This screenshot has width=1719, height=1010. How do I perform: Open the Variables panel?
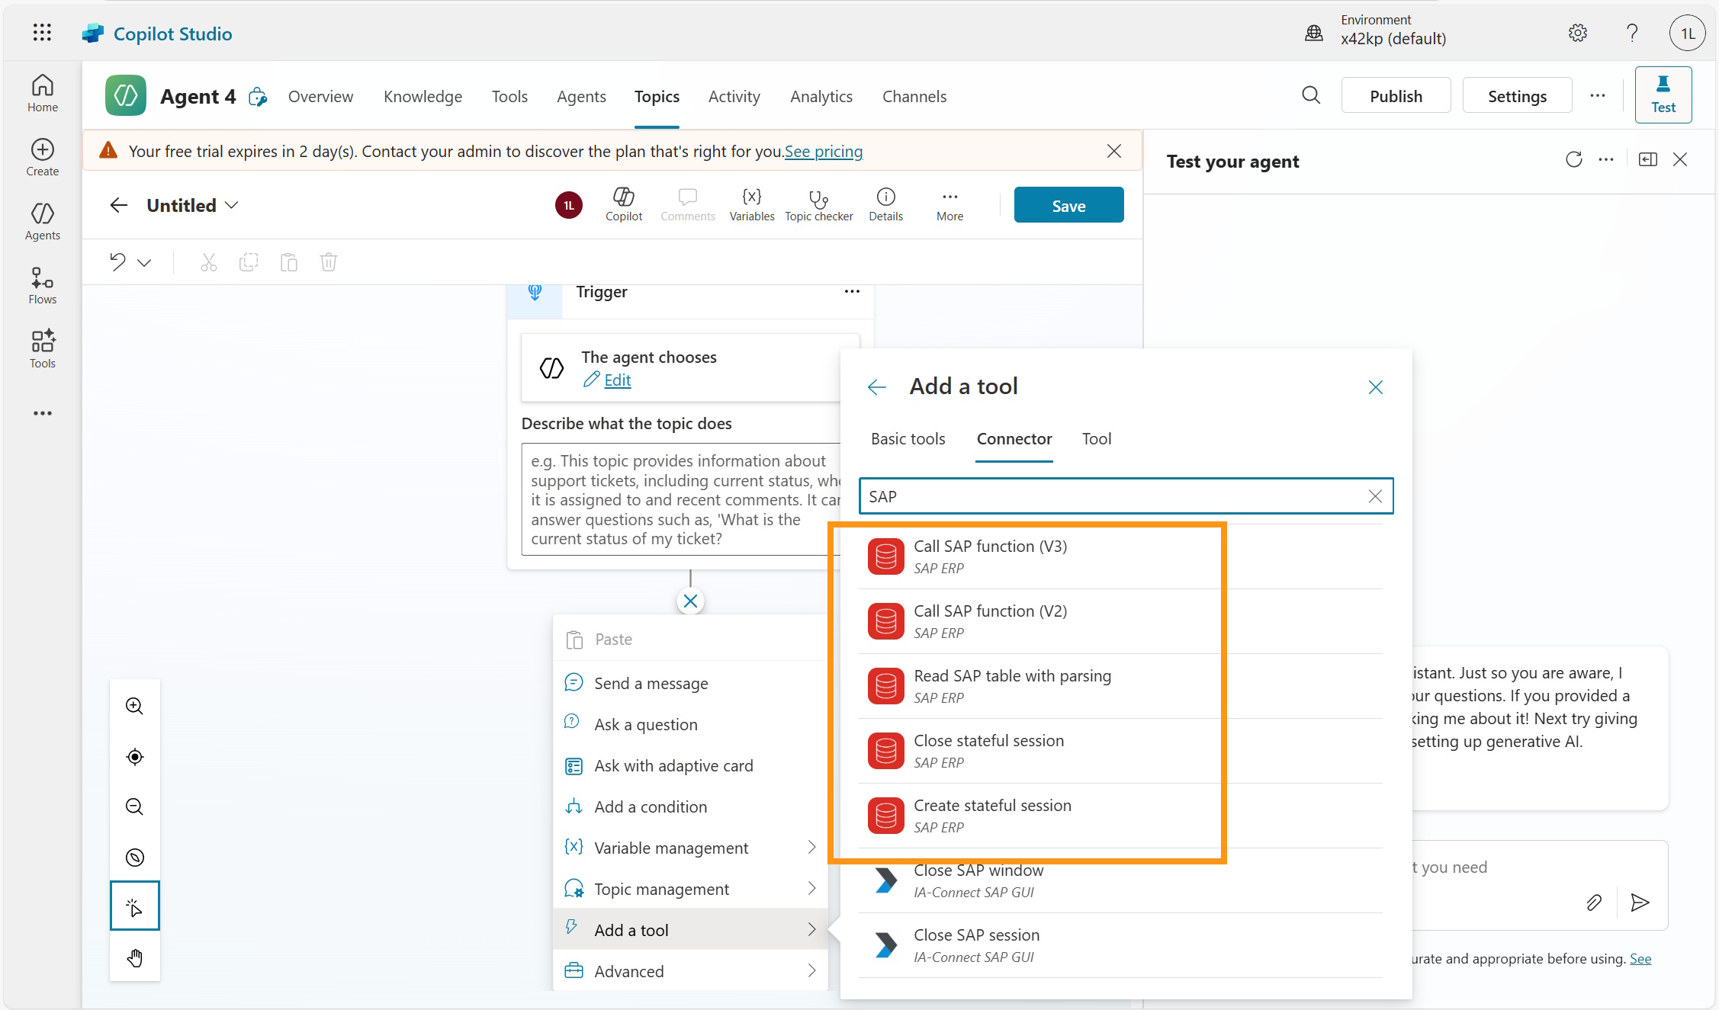pyautogui.click(x=752, y=205)
